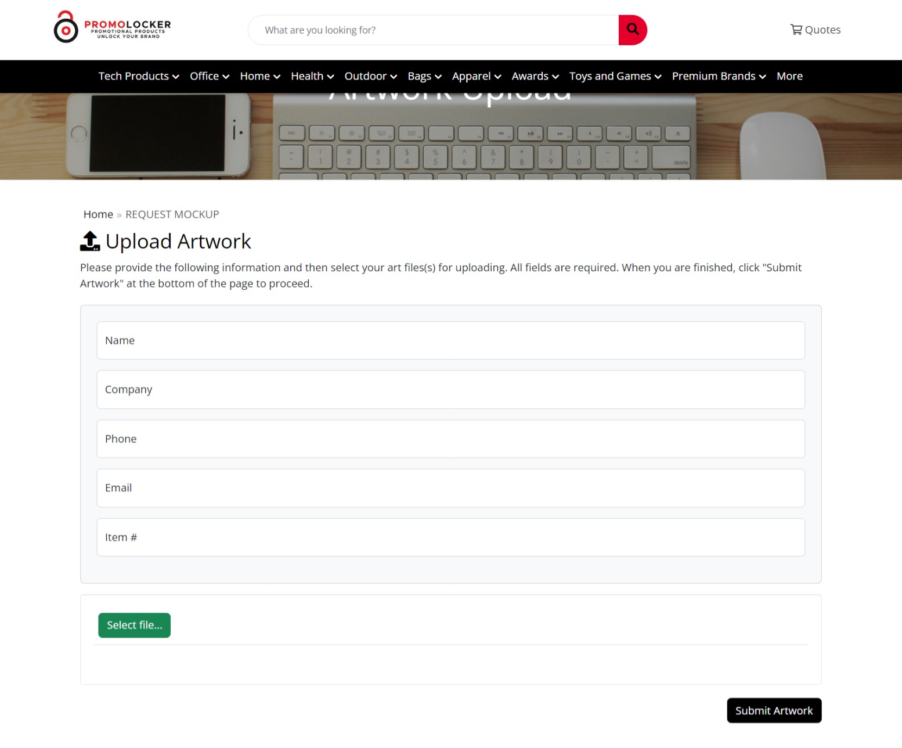
Task: Expand the Tech Products dropdown
Action: click(x=139, y=76)
